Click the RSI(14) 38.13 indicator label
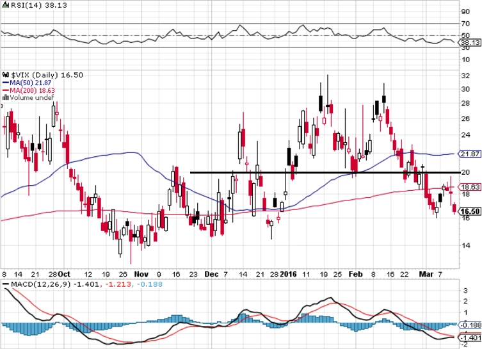This screenshot has height=349, width=482. [35, 5]
